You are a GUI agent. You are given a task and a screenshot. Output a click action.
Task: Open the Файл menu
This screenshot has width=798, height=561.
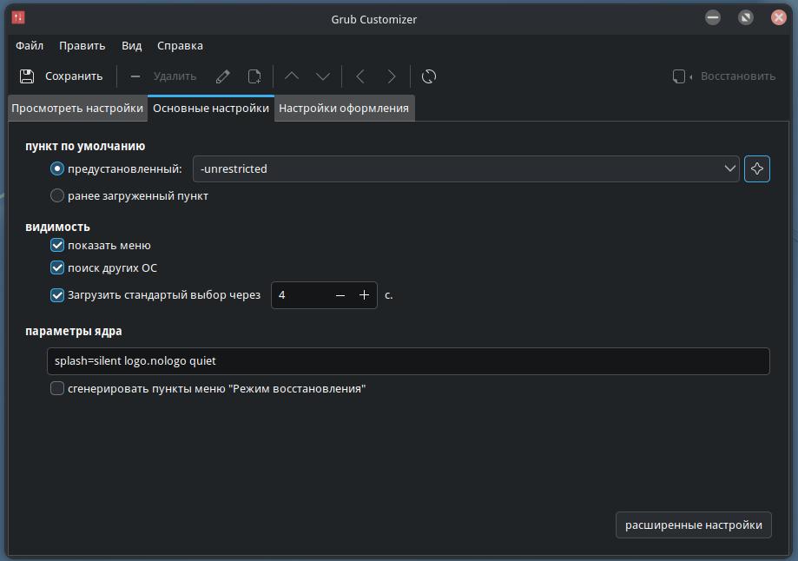[30, 46]
